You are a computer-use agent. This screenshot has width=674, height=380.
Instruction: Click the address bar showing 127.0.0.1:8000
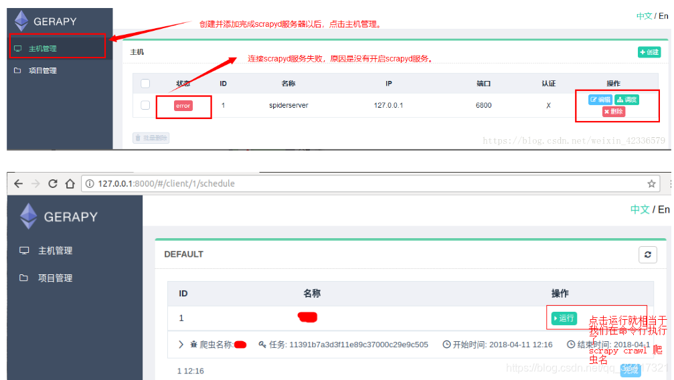[369, 183]
